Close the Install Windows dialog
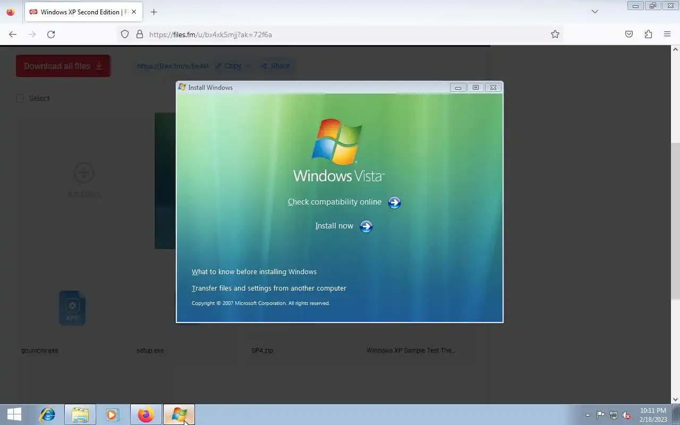This screenshot has height=425, width=680. pos(493,88)
